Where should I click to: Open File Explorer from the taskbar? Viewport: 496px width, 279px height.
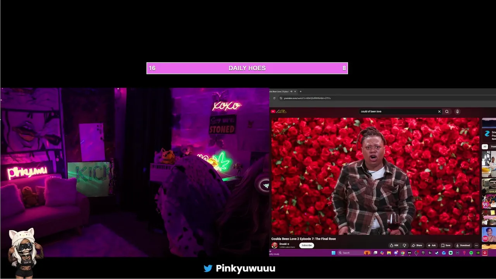pyautogui.click(x=389, y=253)
